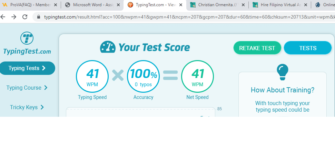Click the lightbulb training icon
This screenshot has height=158, width=335.
coord(283,72)
